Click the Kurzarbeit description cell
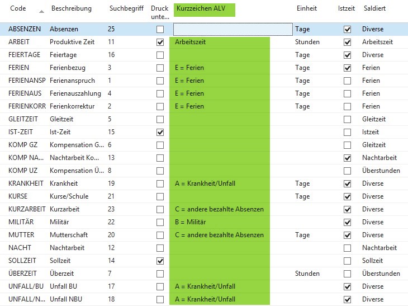This screenshot has height=306, width=408. 64,209
